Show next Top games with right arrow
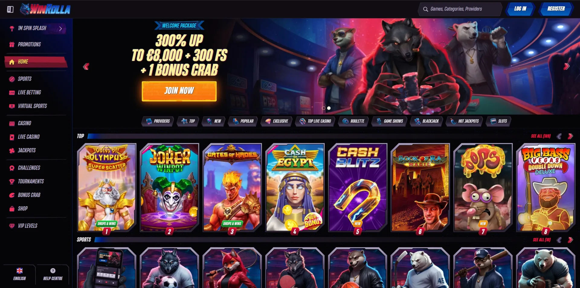 coord(570,136)
